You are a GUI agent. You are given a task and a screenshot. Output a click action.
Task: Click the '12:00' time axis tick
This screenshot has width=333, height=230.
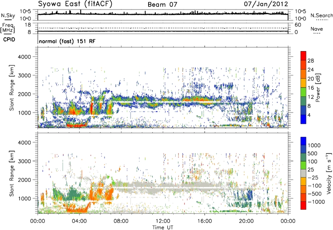tap(163, 221)
